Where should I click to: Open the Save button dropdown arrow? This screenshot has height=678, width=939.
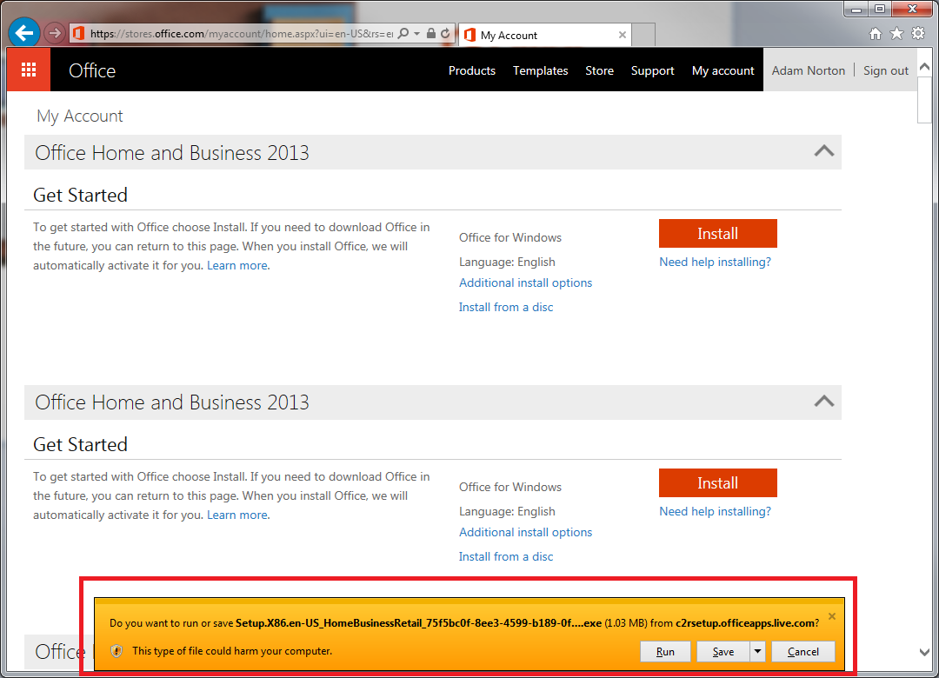pos(757,652)
